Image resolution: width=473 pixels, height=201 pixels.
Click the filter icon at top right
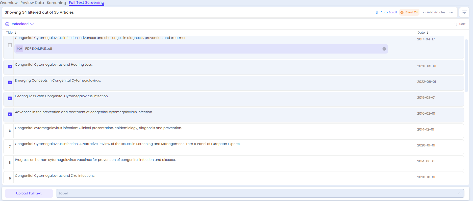(x=464, y=12)
